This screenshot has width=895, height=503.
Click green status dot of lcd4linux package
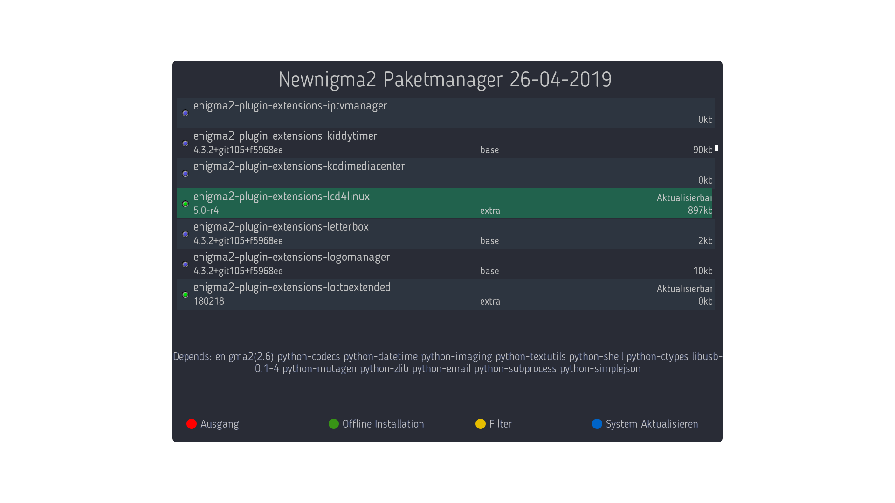point(186,204)
